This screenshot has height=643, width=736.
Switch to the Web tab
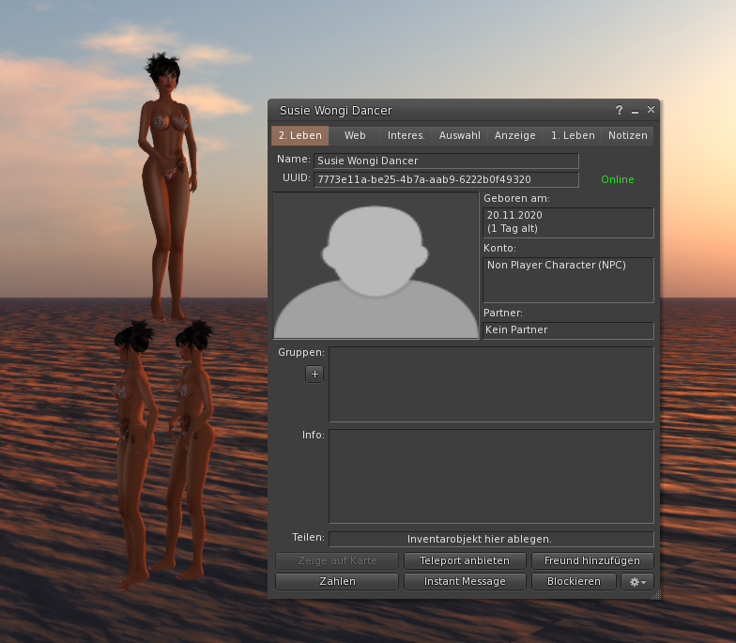click(x=355, y=135)
